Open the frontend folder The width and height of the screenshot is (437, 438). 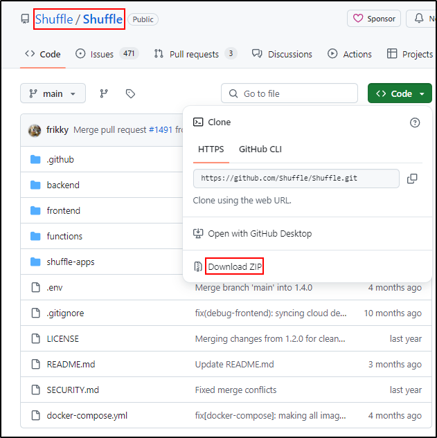[64, 210]
